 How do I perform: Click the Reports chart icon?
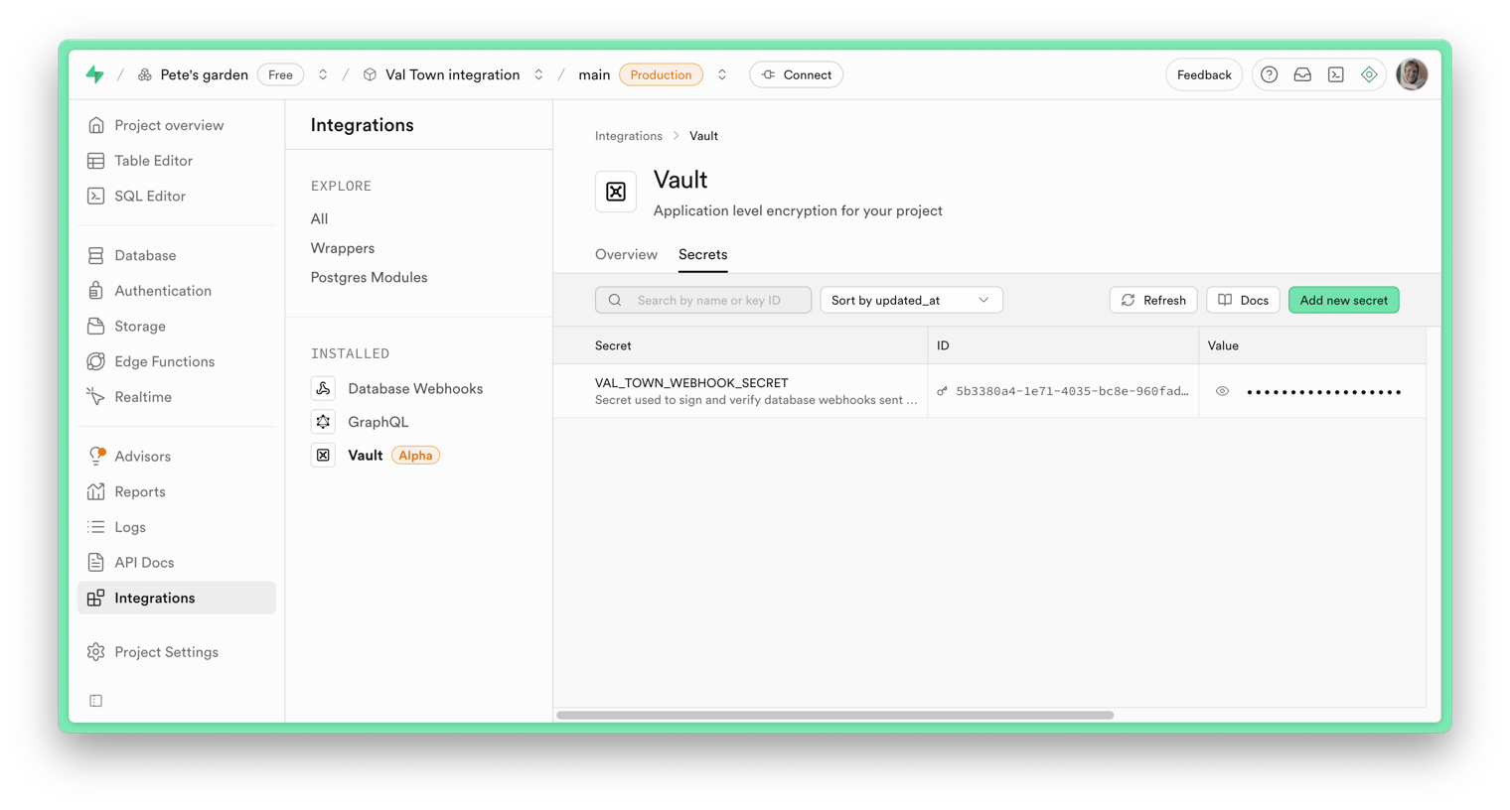[x=96, y=491]
